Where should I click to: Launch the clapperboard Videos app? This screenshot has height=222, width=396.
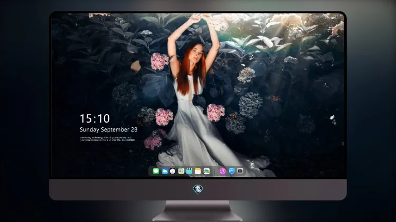189,171
